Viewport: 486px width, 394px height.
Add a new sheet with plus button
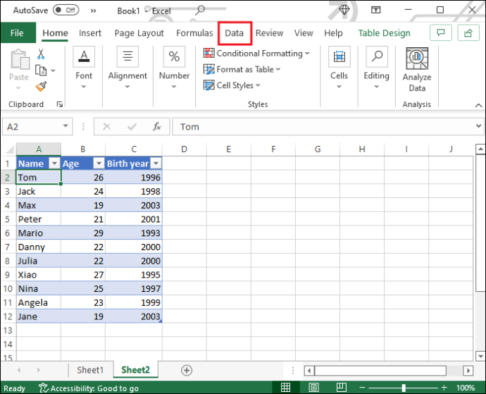pyautogui.click(x=187, y=370)
